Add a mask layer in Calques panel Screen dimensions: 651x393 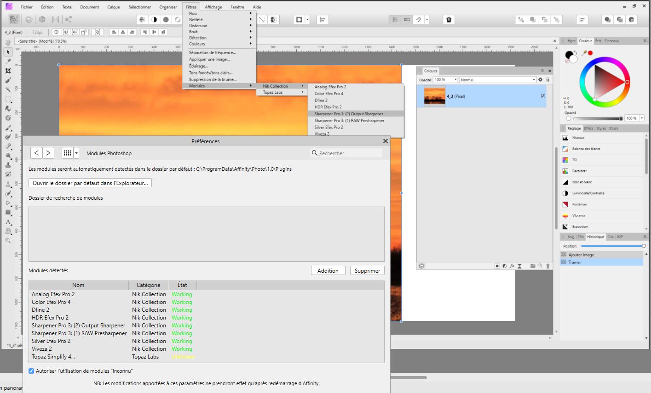[x=497, y=266]
